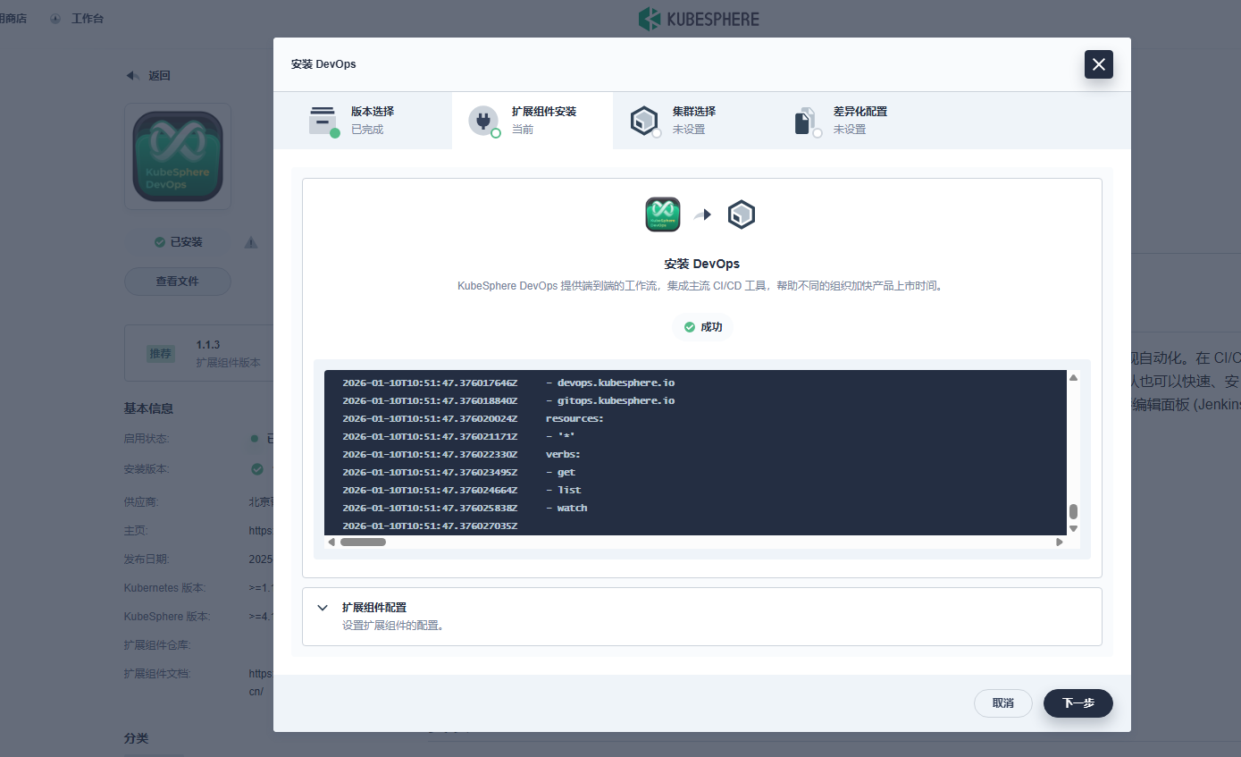Click the plug icon of 扩展组件安装 step
Image resolution: width=1241 pixels, height=757 pixels.
pos(482,120)
